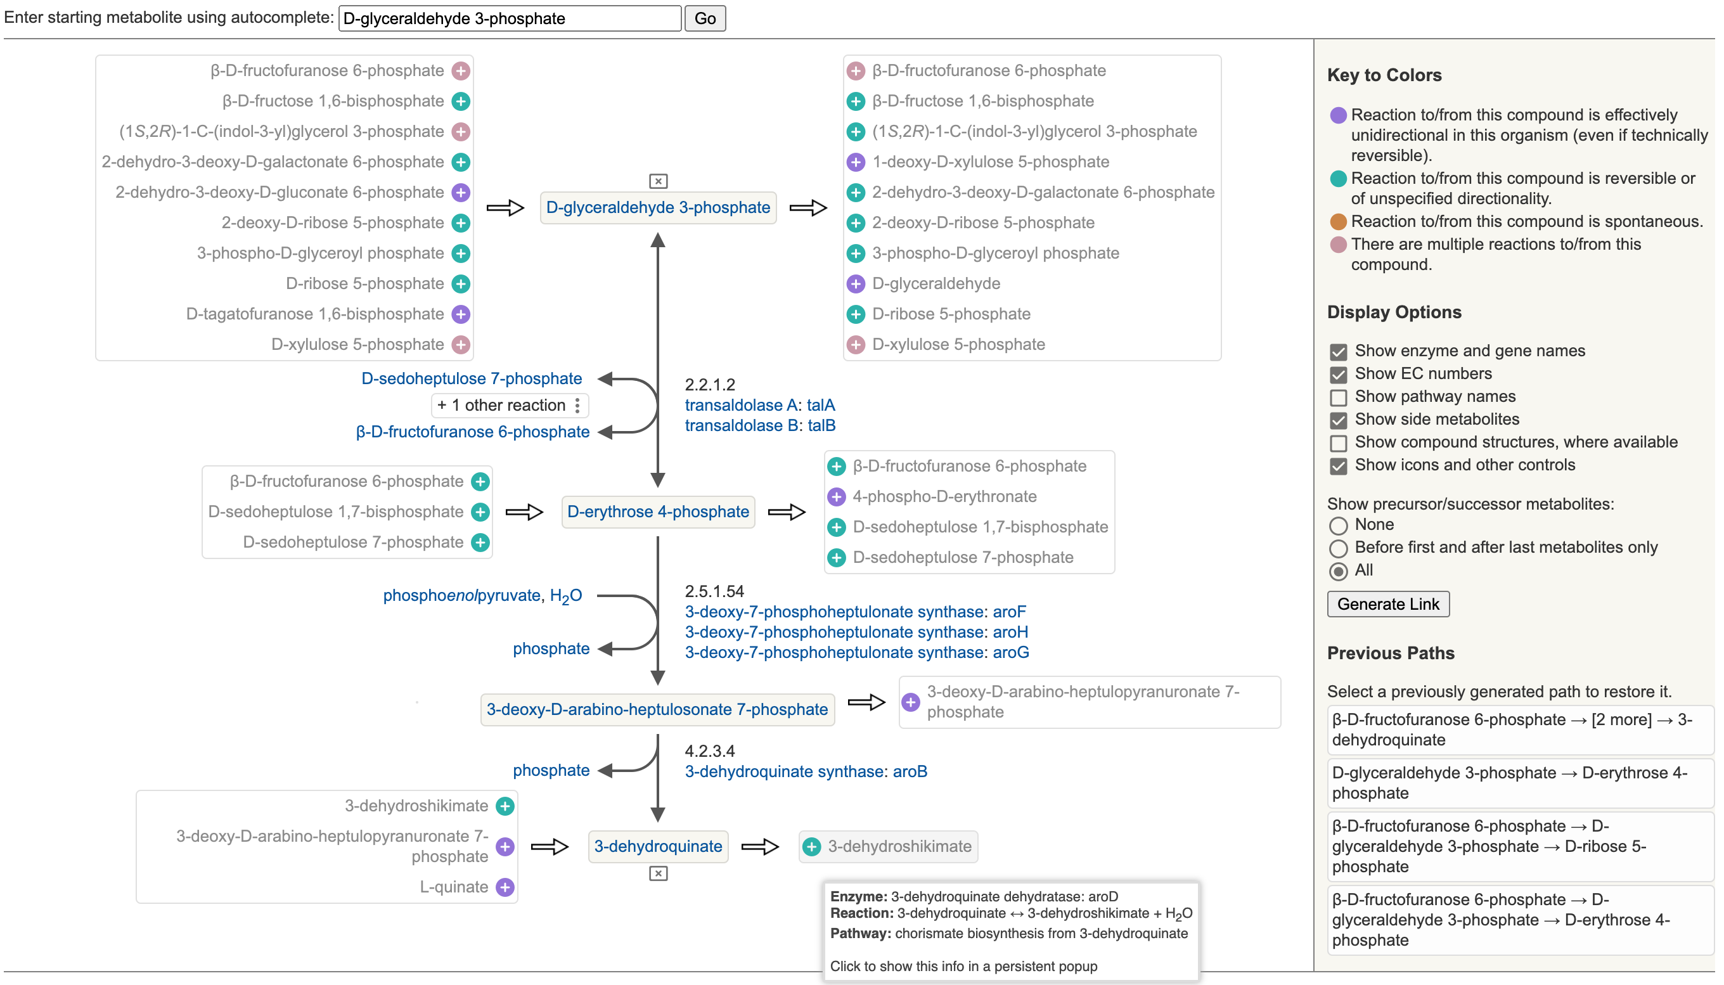Disable the Show side metabolites checkbox
The image size is (1724, 985).
[1339, 420]
